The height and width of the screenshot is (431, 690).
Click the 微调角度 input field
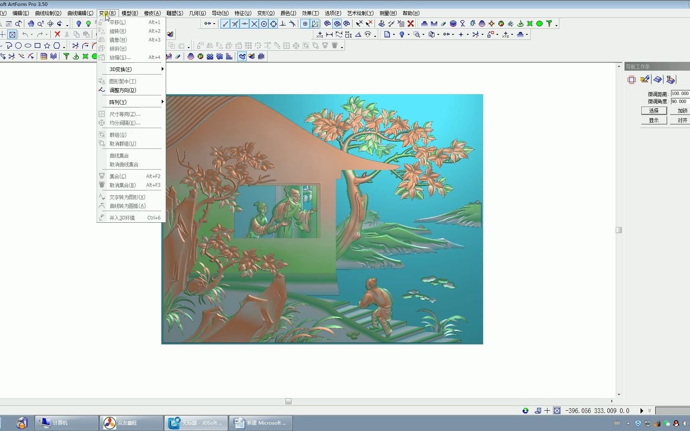680,101
